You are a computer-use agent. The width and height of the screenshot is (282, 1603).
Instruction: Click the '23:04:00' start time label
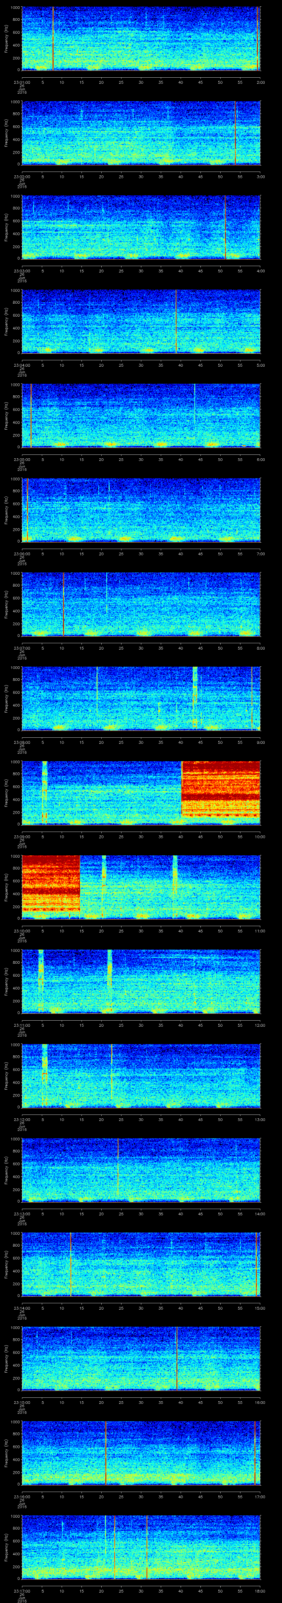coord(22,365)
